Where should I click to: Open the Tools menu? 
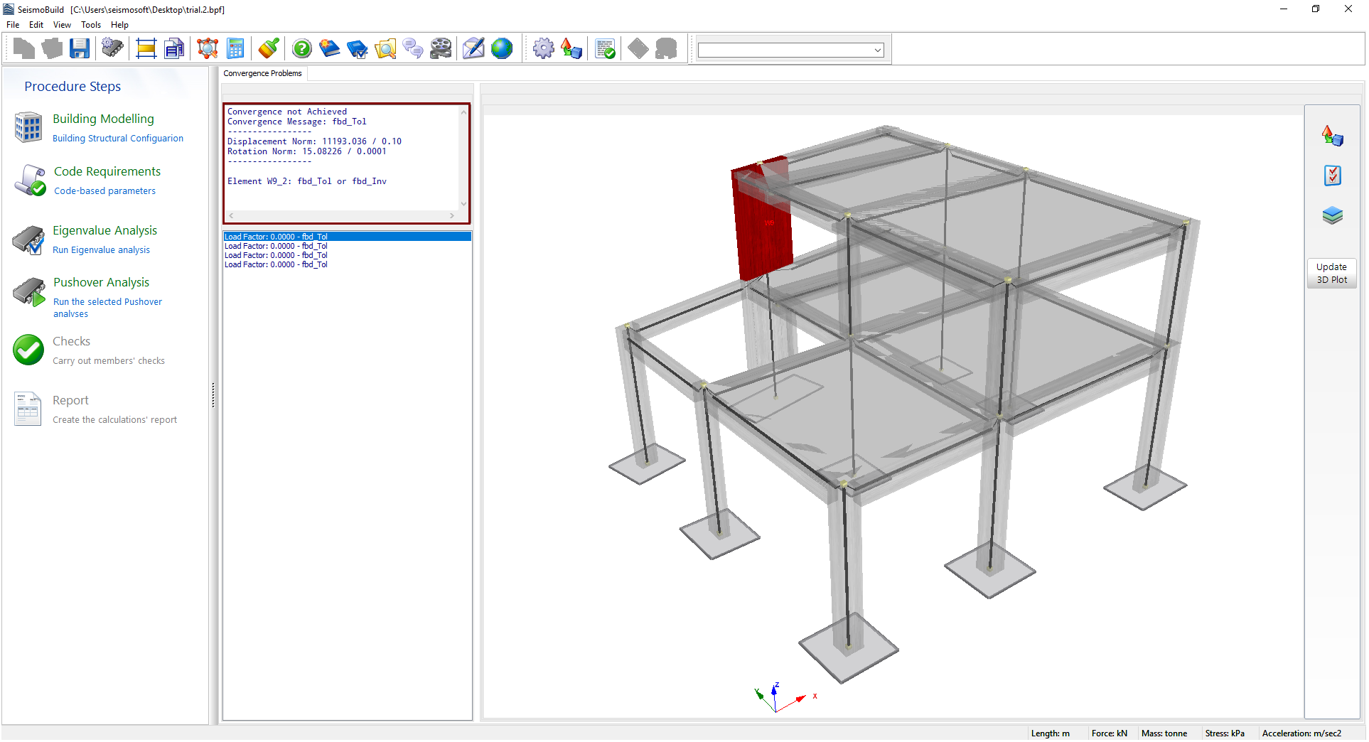point(91,25)
